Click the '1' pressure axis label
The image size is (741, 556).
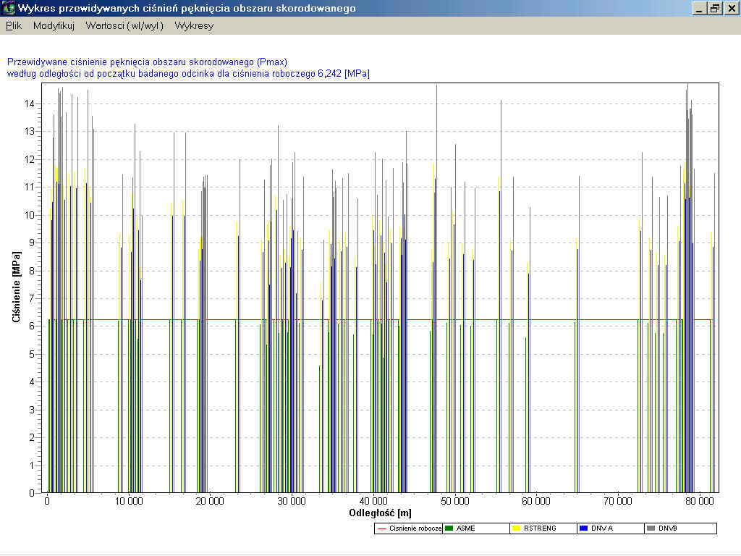[x=32, y=466]
